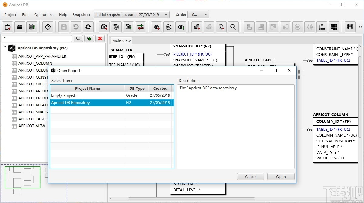The width and height of the screenshot is (364, 203).
Task: Click the open project folder icon
Action: click(x=20, y=27)
